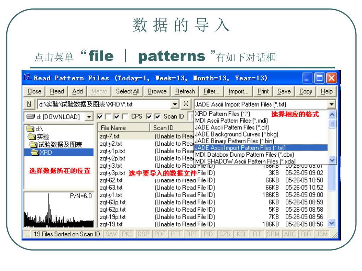Viewport: 362px width, 271px height.
Task: Select file zqt-63p.txt
Action: coord(113,202)
